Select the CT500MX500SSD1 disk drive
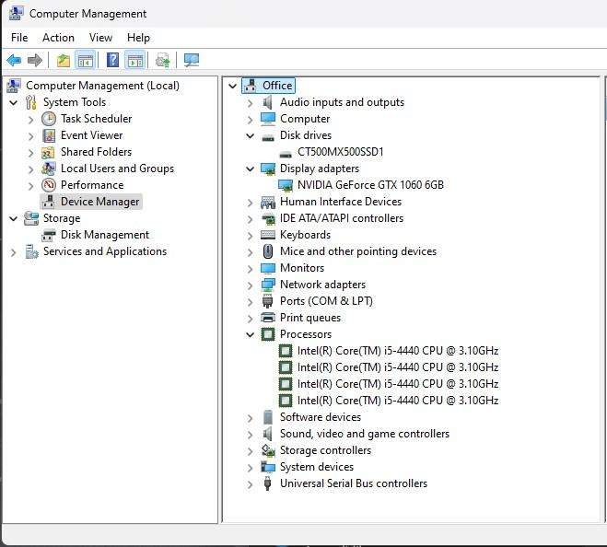 pyautogui.click(x=340, y=152)
